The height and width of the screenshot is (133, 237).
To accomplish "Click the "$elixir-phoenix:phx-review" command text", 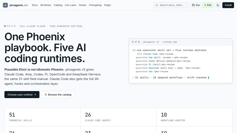I will point(173,61).
